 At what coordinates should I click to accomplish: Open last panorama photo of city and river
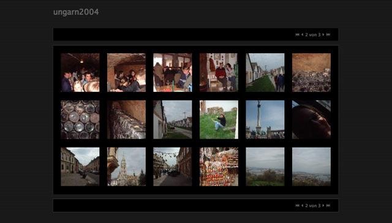point(311,167)
